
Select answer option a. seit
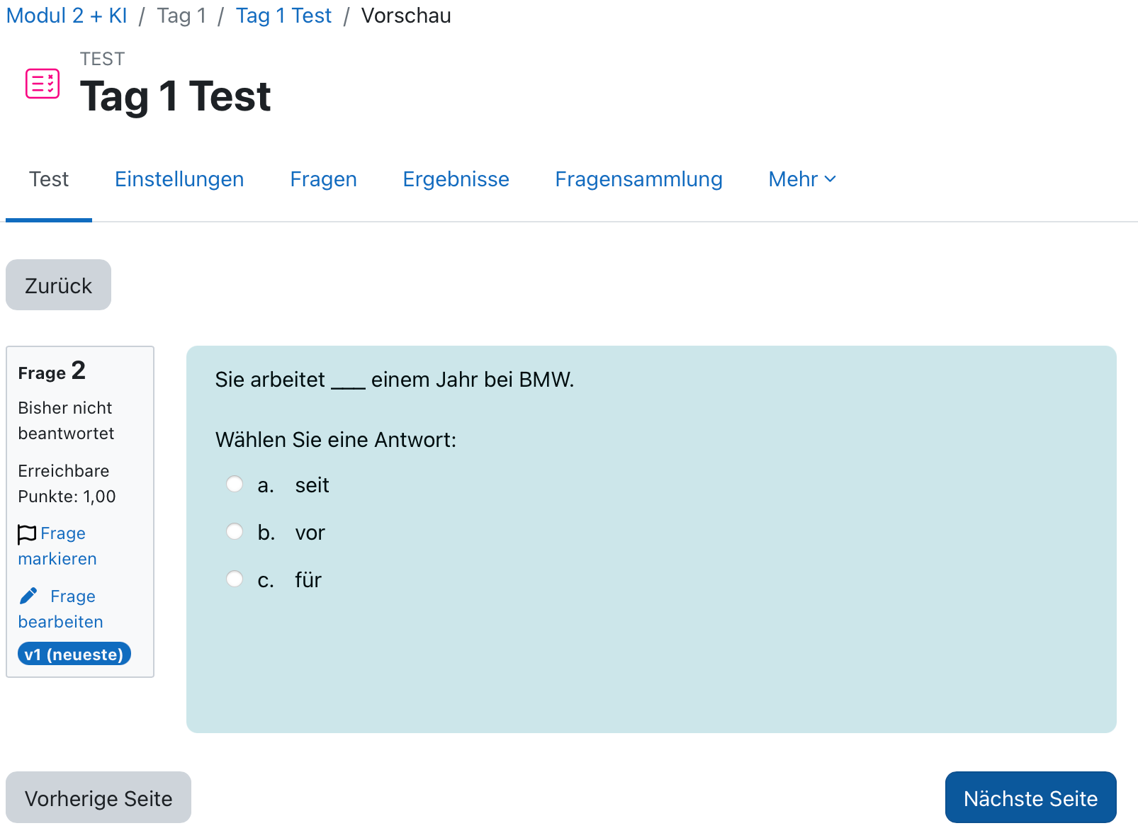point(235,484)
